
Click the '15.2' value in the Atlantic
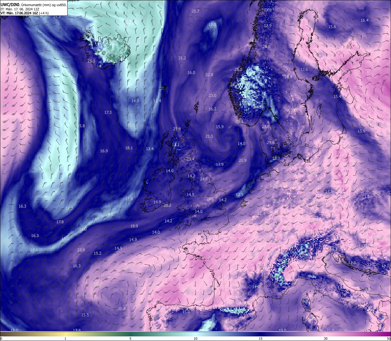point(97,254)
